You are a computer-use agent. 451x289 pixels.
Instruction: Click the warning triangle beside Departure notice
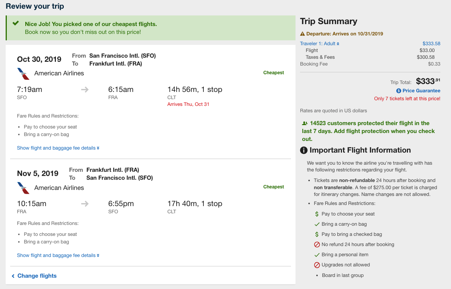pyautogui.click(x=302, y=34)
